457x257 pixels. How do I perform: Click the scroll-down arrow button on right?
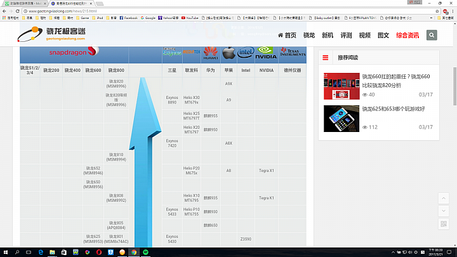tap(444, 211)
